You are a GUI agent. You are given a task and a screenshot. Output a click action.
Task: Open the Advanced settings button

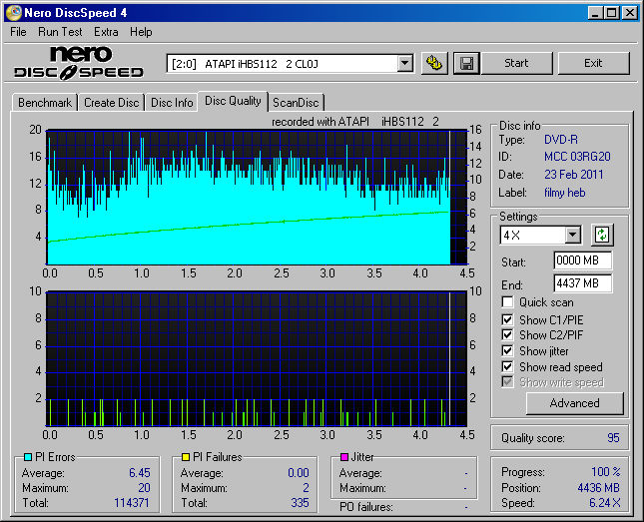click(574, 403)
